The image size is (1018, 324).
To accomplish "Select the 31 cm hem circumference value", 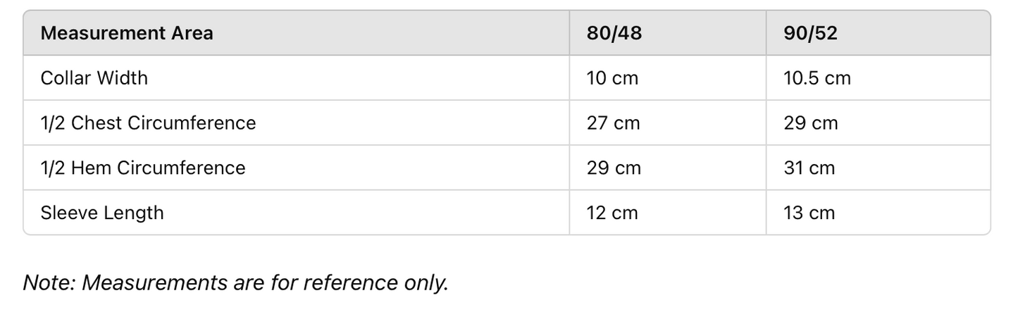I will (809, 168).
